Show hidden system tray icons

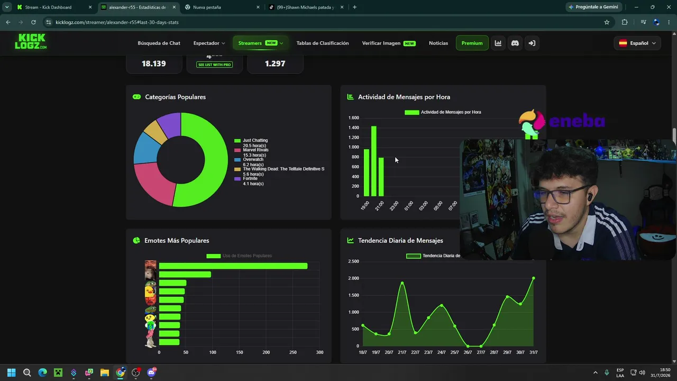tap(596, 373)
